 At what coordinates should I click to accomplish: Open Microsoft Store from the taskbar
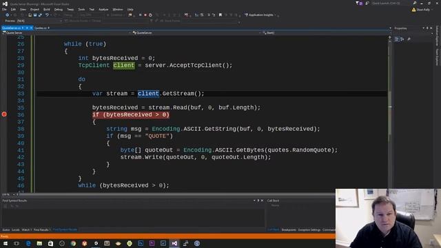[50, 243]
